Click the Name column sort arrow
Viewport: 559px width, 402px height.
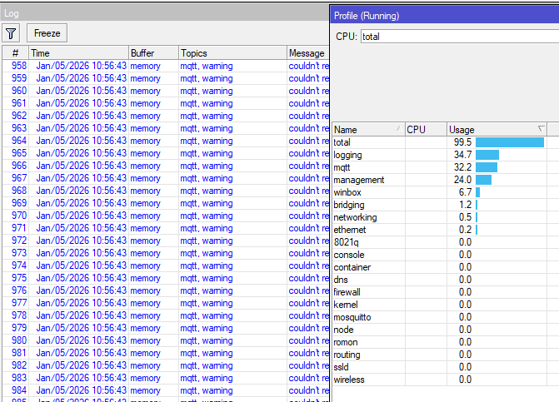click(x=399, y=128)
